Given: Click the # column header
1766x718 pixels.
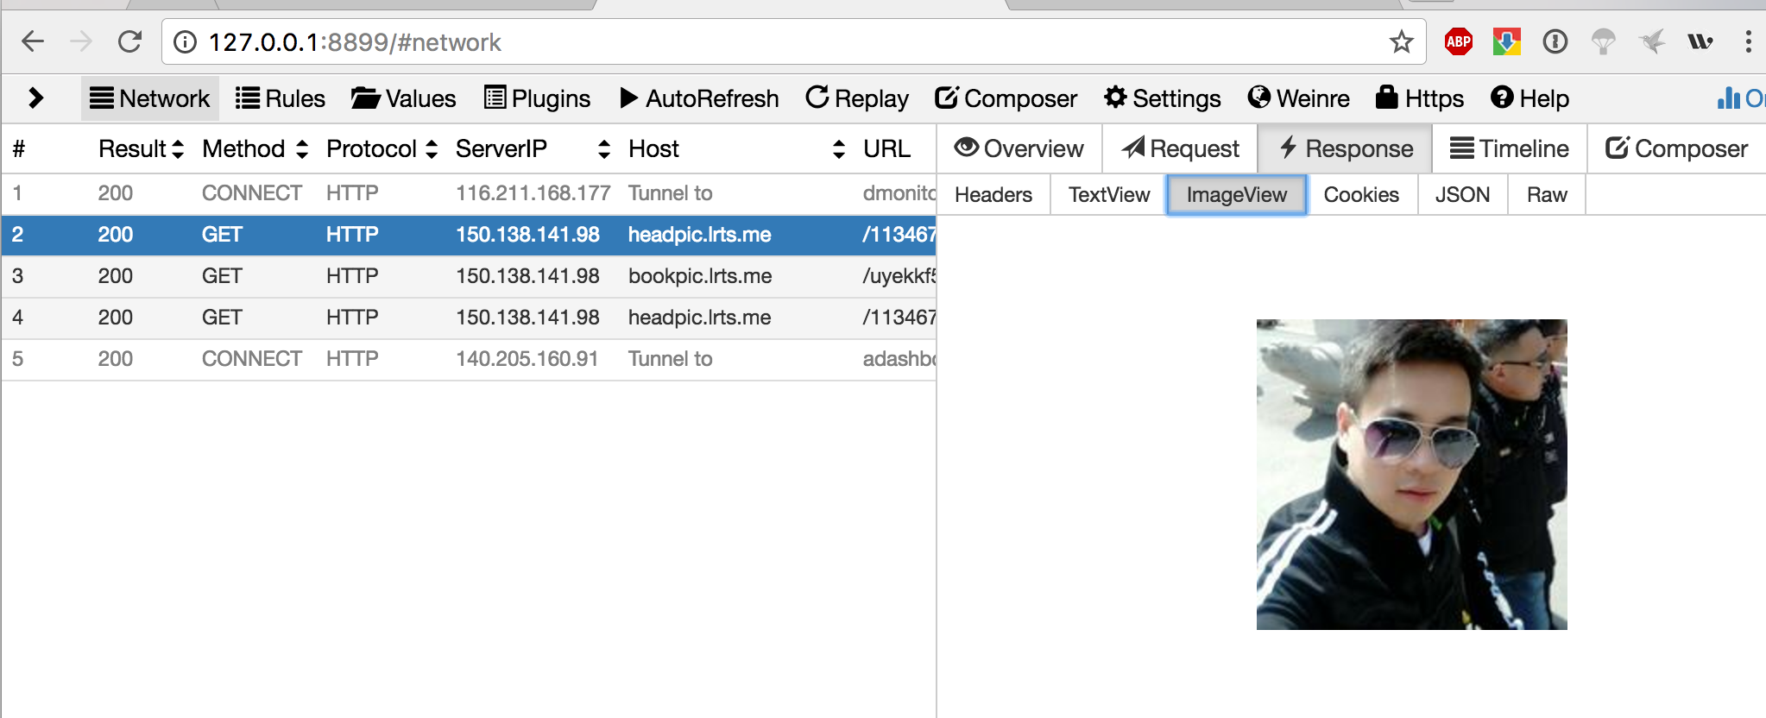Looking at the screenshot, I should tap(19, 148).
